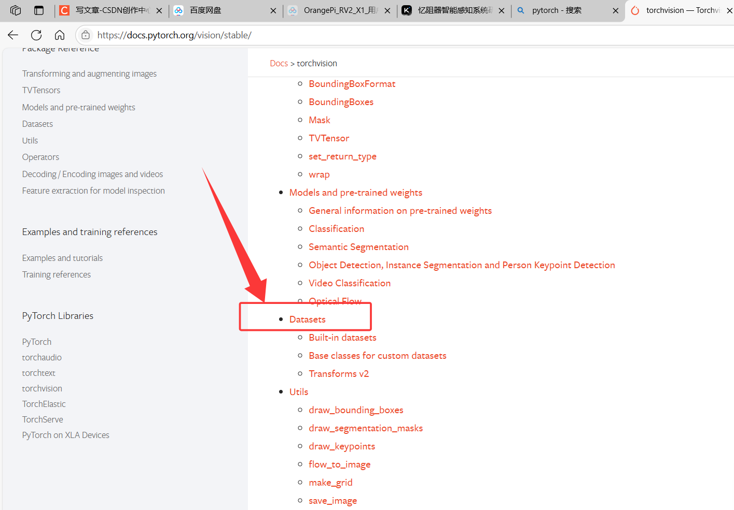The image size is (734, 510).
Task: Open TVTensors in the sidebar
Action: click(x=41, y=90)
